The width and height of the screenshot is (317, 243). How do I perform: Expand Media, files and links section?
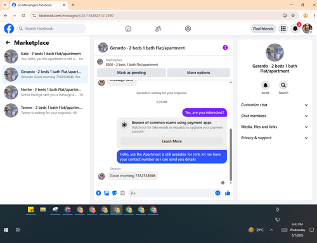(275, 127)
